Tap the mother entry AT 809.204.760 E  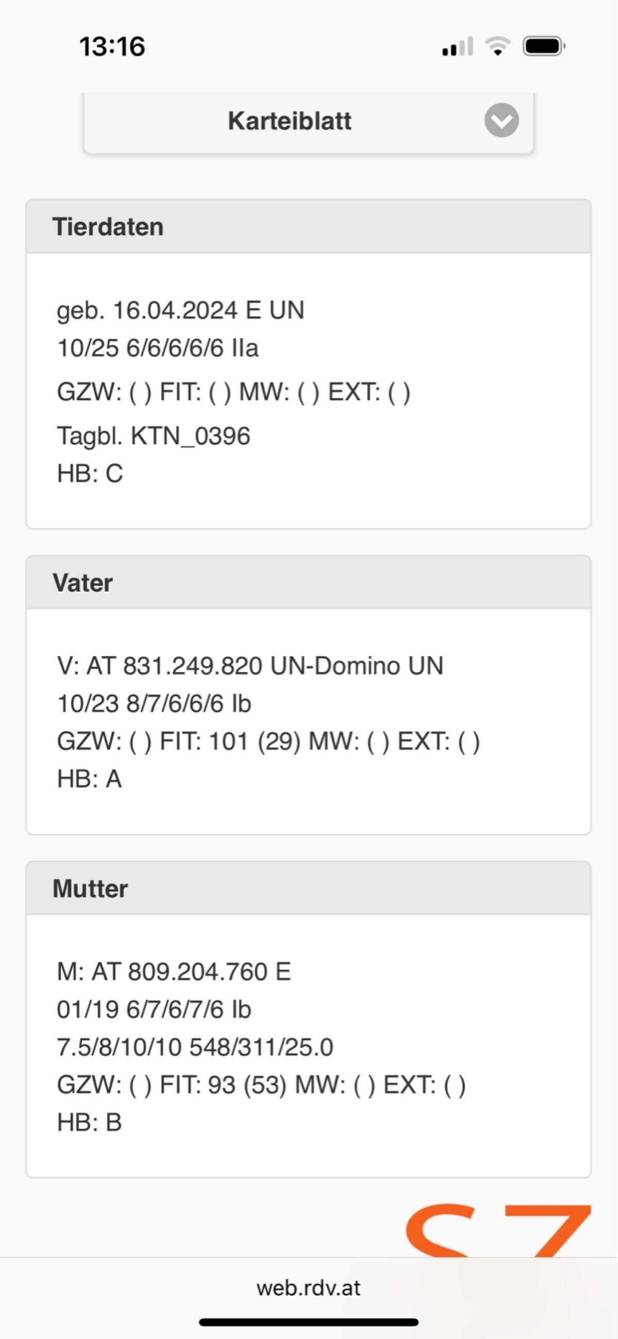(x=174, y=972)
